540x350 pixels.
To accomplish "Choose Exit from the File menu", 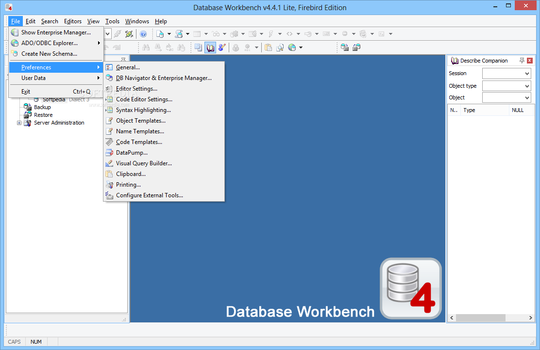I will tap(56, 92).
